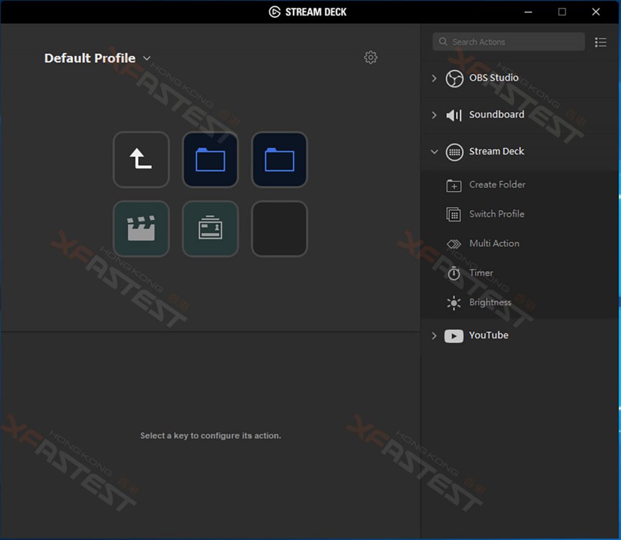Click the back/up arrow key
Viewport: 621px width, 540px height.
[x=141, y=159]
